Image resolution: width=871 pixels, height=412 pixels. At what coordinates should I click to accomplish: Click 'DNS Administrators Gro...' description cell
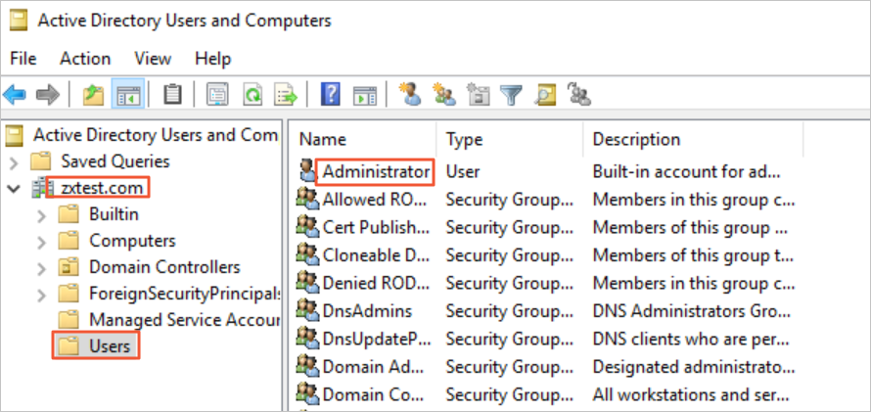click(x=693, y=310)
